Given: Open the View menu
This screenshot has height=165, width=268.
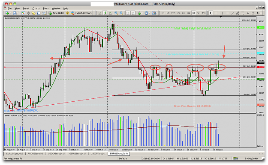Looking at the screenshot, I should pyautogui.click(x=17, y=8).
